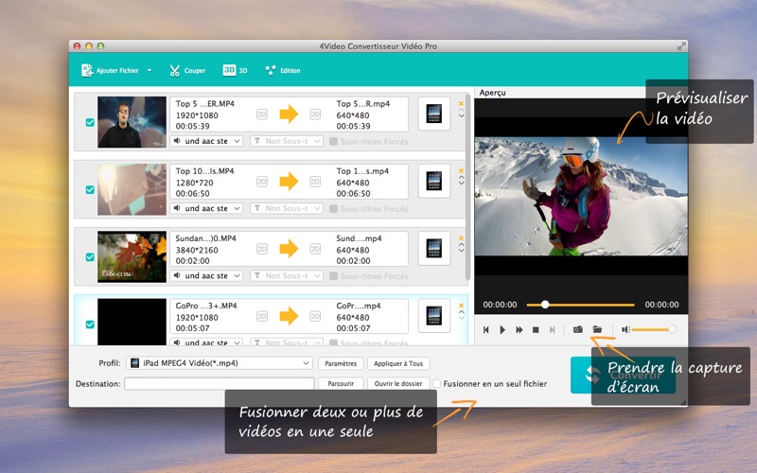Select the Sundan...)0.MP4 autumn leaf thumbnail
The width and height of the screenshot is (757, 473).
pos(132,256)
